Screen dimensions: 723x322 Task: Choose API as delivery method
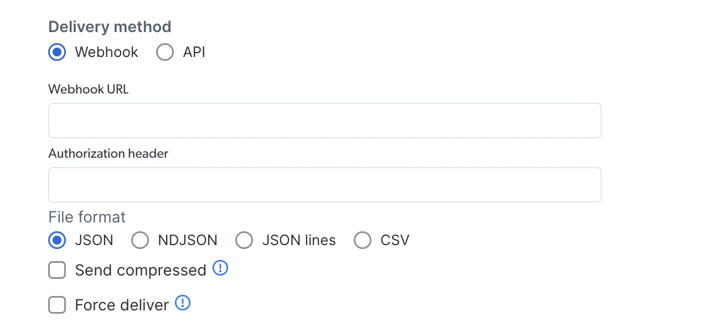coord(165,53)
